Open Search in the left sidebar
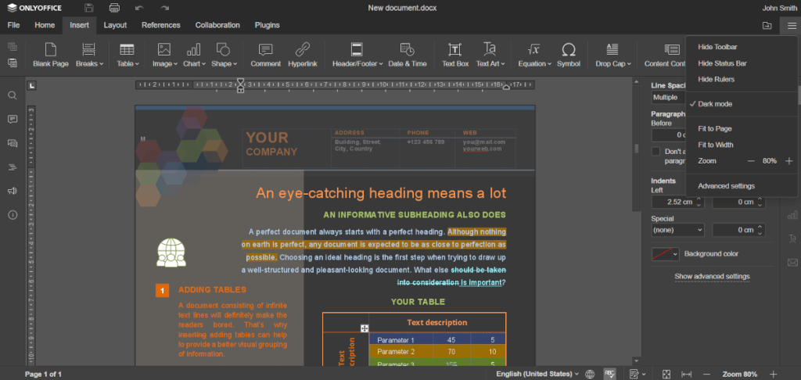The image size is (801, 380). point(13,95)
